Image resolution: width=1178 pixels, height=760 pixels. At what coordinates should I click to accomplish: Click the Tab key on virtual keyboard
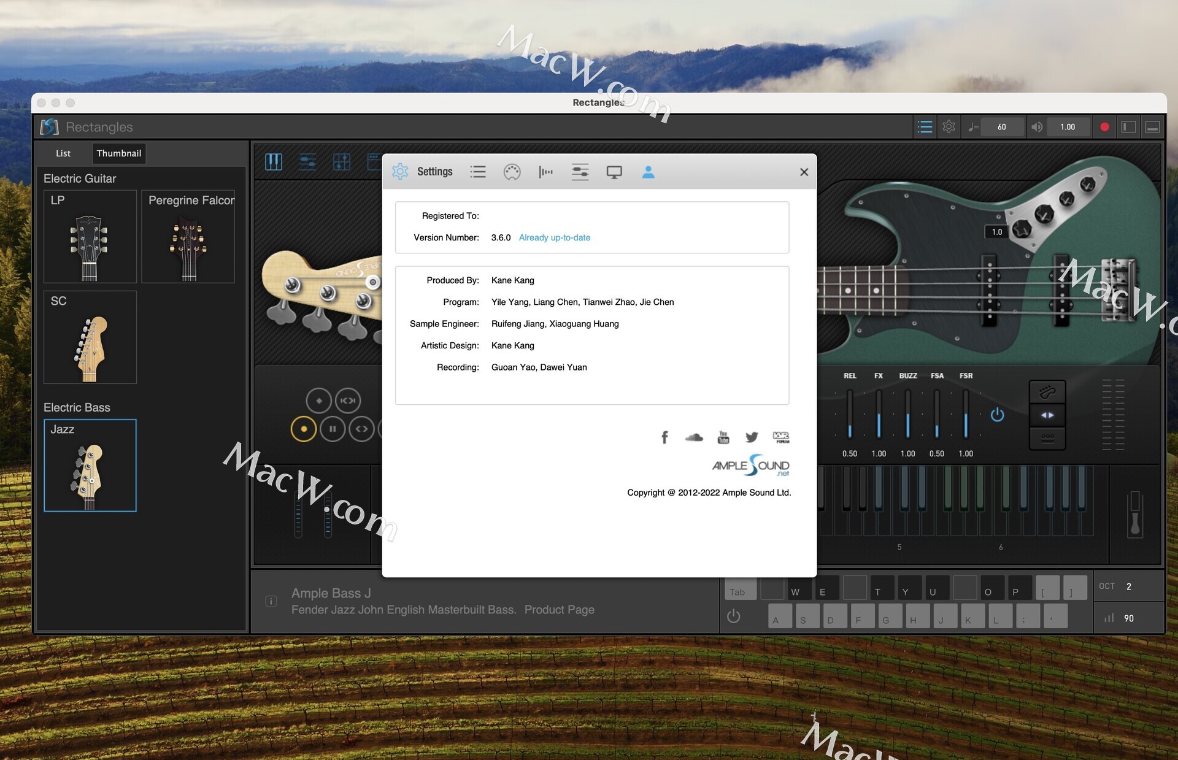(741, 588)
